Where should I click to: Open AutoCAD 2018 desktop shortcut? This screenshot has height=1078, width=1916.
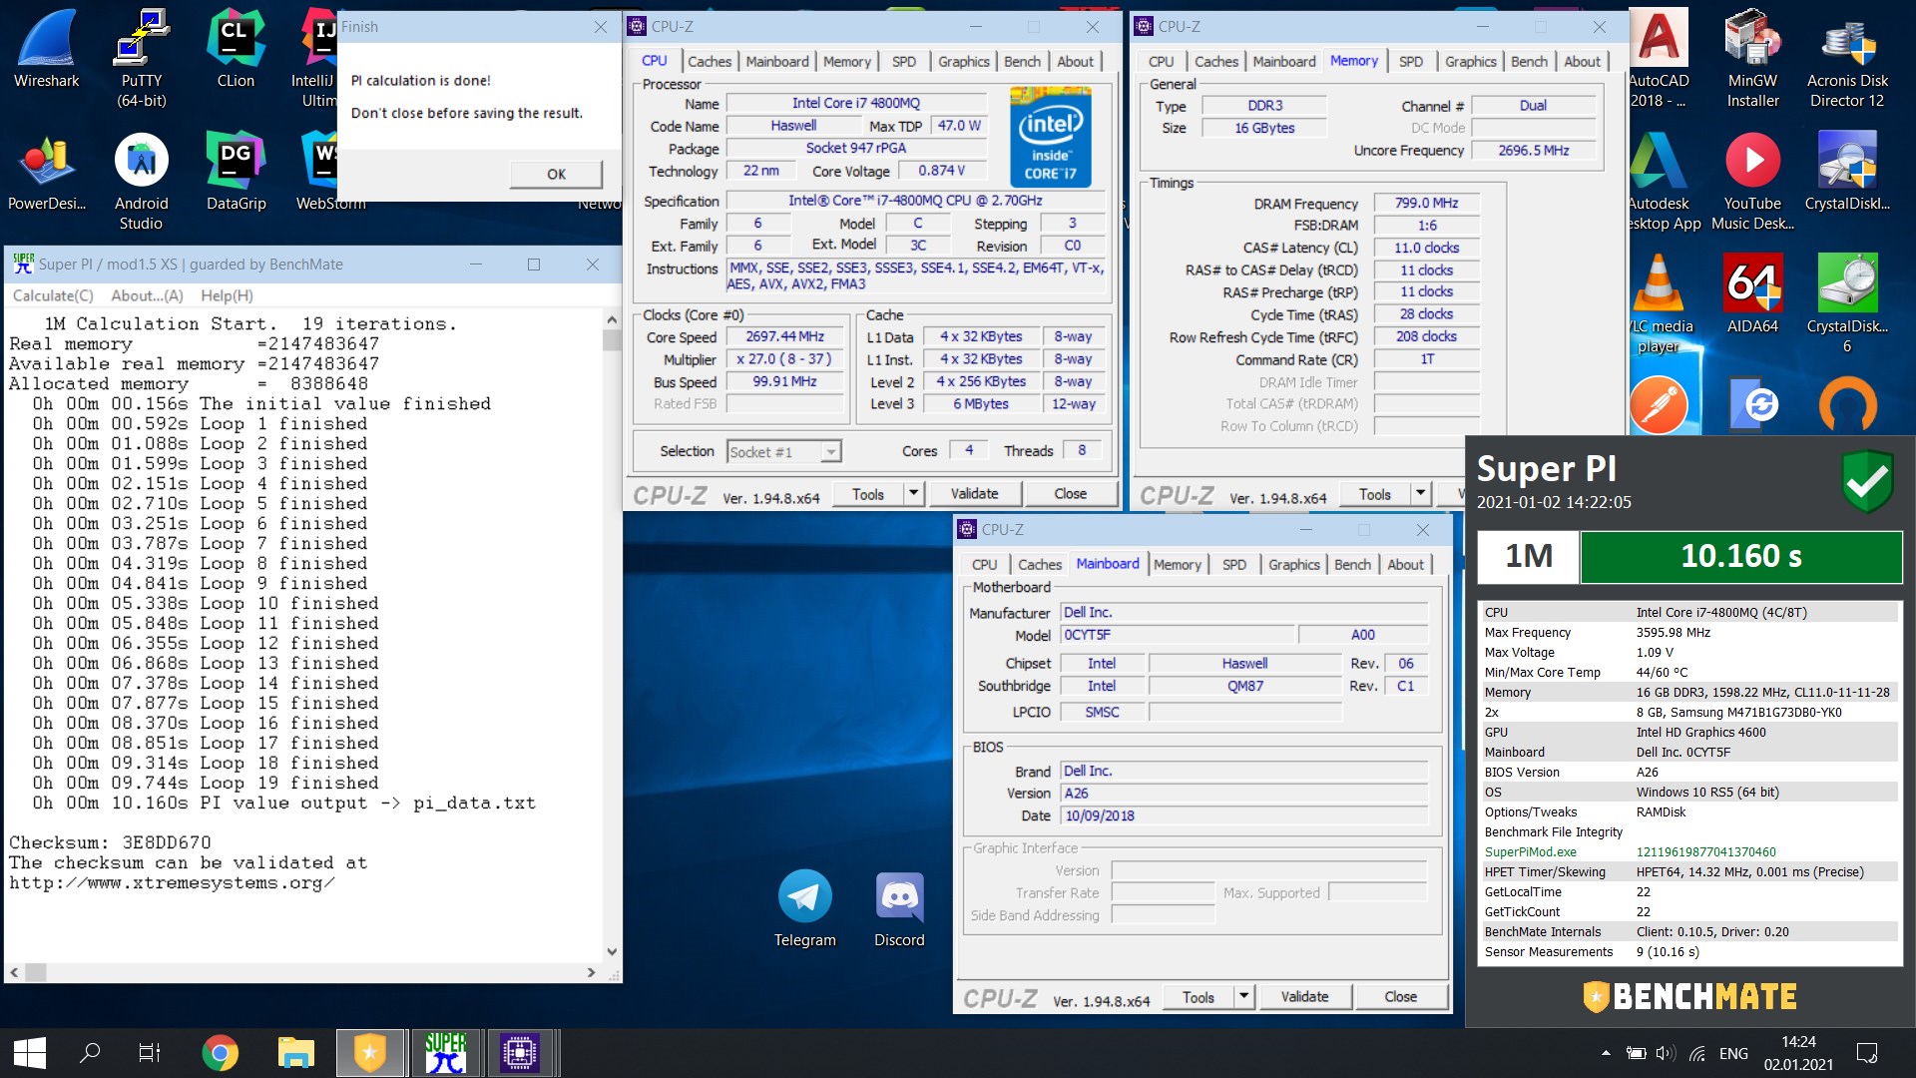[1659, 58]
